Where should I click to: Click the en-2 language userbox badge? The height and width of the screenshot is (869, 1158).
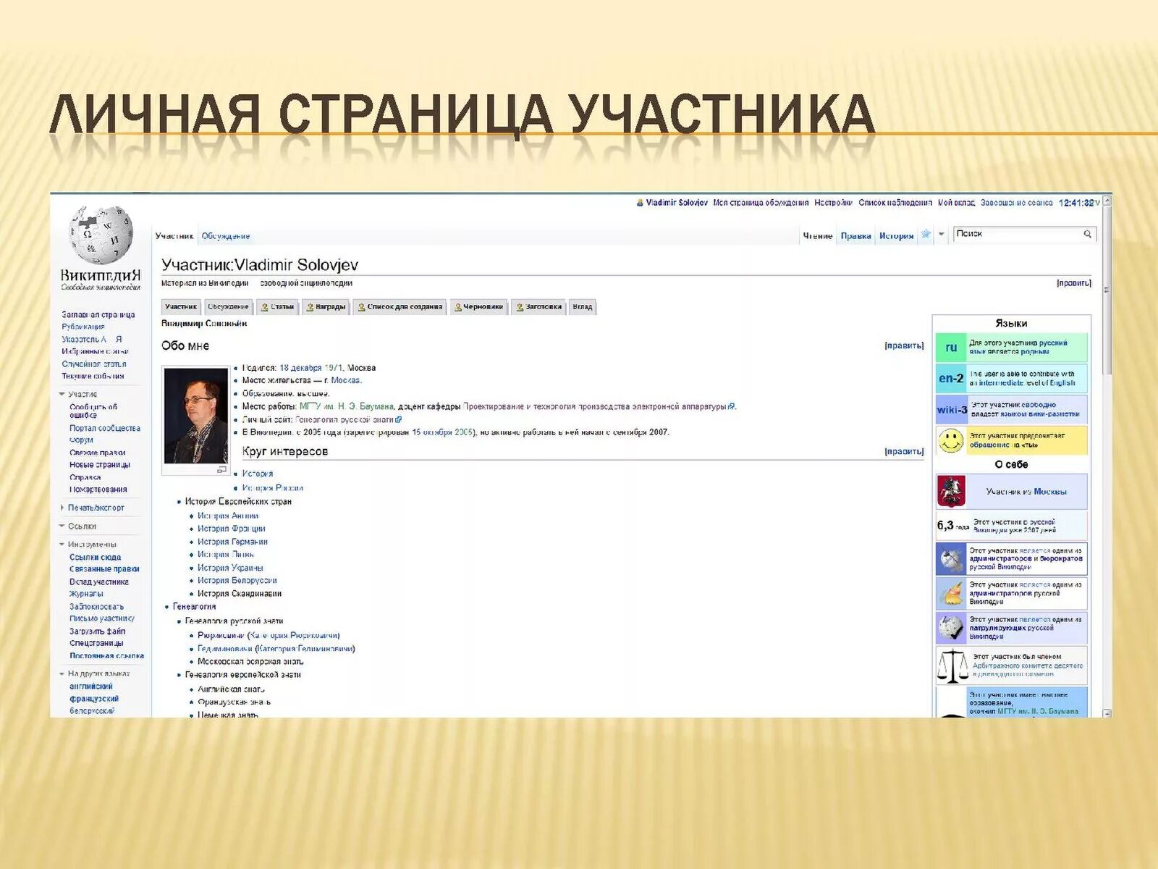(x=951, y=378)
